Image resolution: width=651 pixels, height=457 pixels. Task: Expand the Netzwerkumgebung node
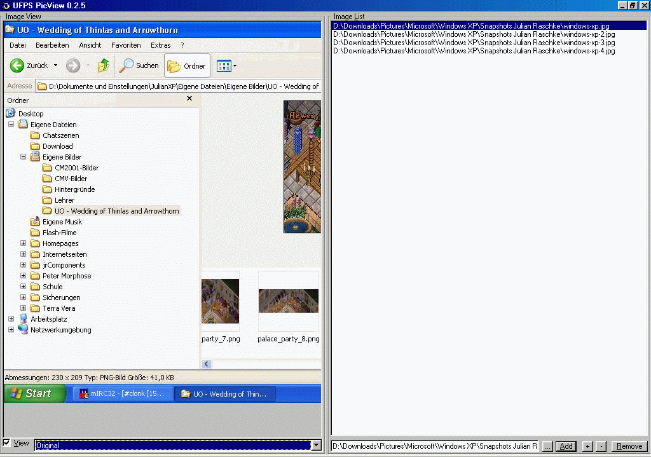[11, 330]
